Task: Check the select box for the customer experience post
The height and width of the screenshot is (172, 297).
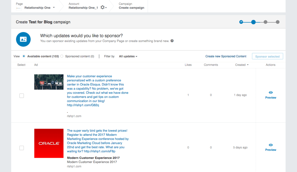Action: [21, 96]
